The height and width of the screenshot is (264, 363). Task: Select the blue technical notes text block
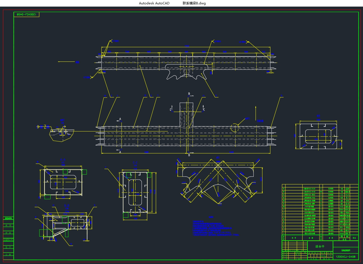click(216, 228)
